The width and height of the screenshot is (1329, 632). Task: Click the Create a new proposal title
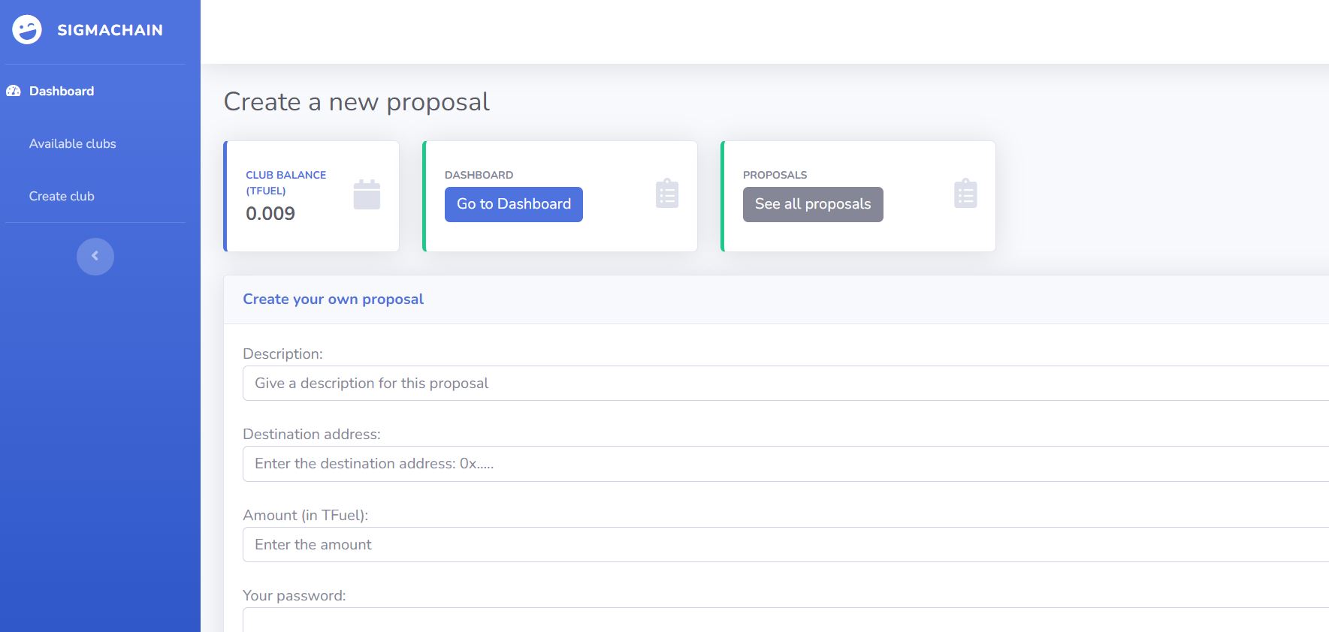click(x=356, y=101)
